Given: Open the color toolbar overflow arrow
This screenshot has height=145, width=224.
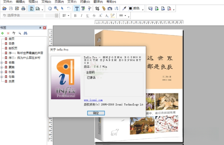Looking at the screenshot, I should click(x=143, y=10).
